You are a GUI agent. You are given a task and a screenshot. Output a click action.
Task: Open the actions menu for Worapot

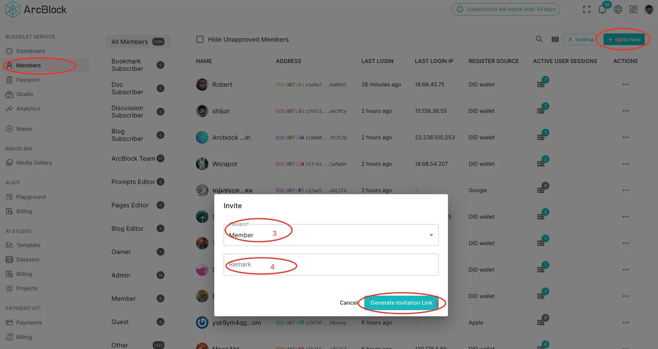point(626,164)
